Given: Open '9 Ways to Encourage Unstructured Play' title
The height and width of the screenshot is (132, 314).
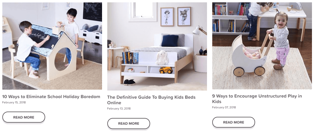Looking at the screenshot, I should [257, 99].
